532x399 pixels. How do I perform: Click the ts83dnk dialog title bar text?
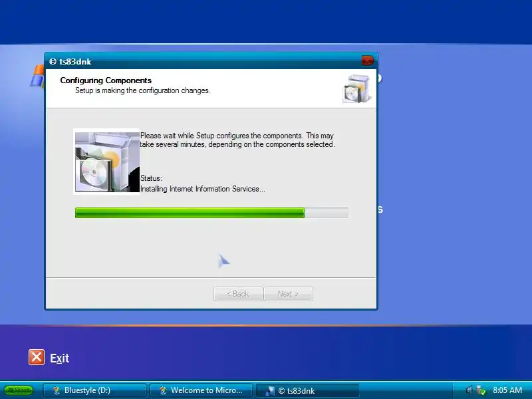75,62
